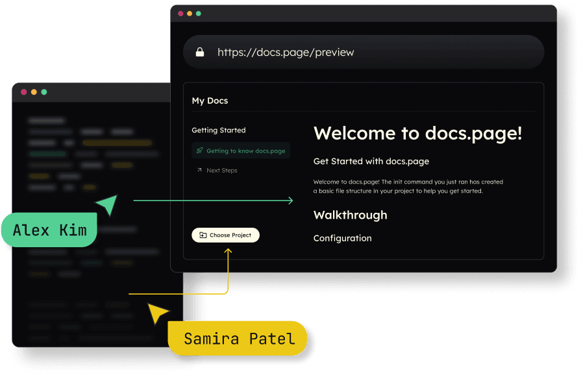Click the diagonal arrow icon beside Next Steps
Screen dimensions: 581x375
[x=199, y=171]
